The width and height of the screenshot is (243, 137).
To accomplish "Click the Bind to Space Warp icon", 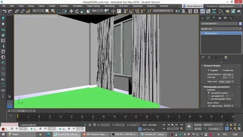I will [28, 11].
